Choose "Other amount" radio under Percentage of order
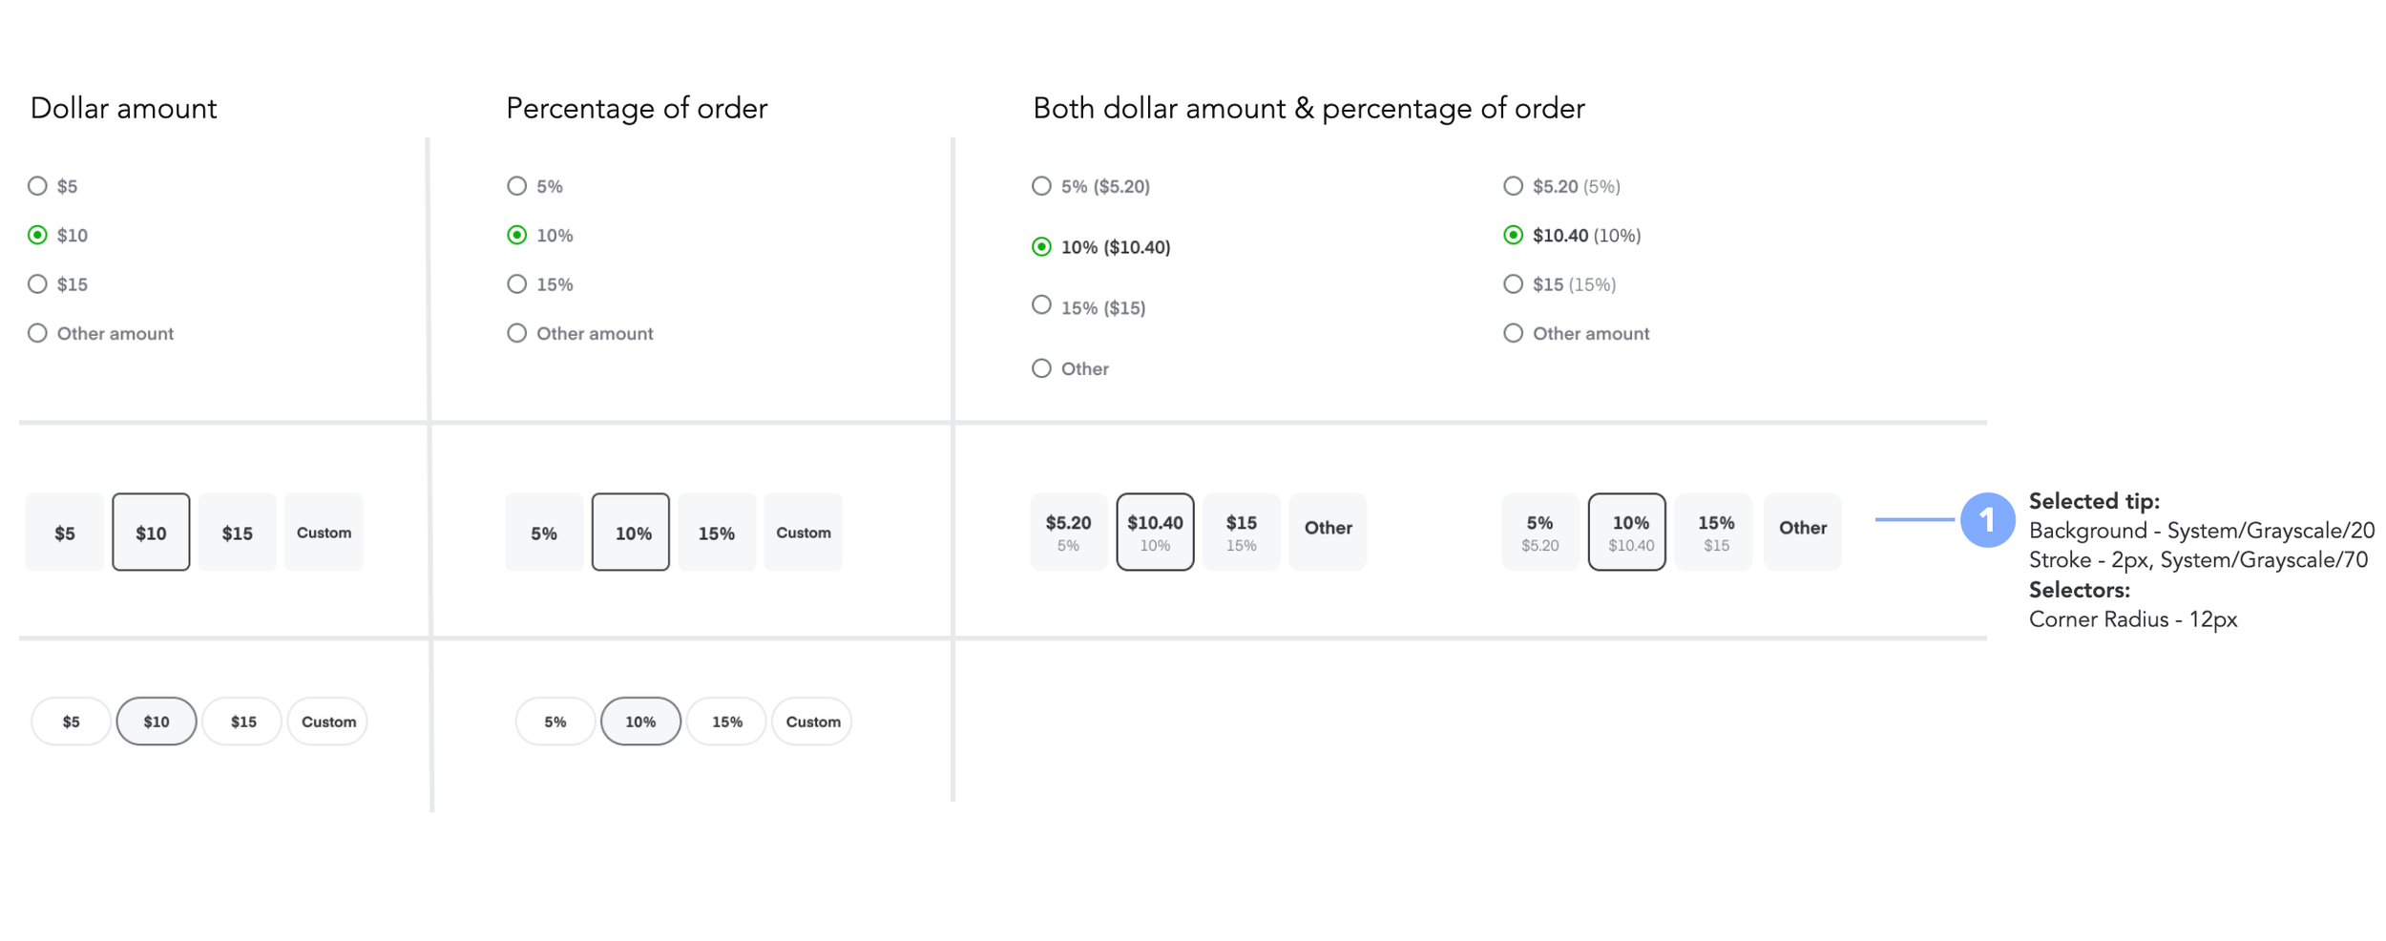The width and height of the screenshot is (2386, 941). (516, 333)
